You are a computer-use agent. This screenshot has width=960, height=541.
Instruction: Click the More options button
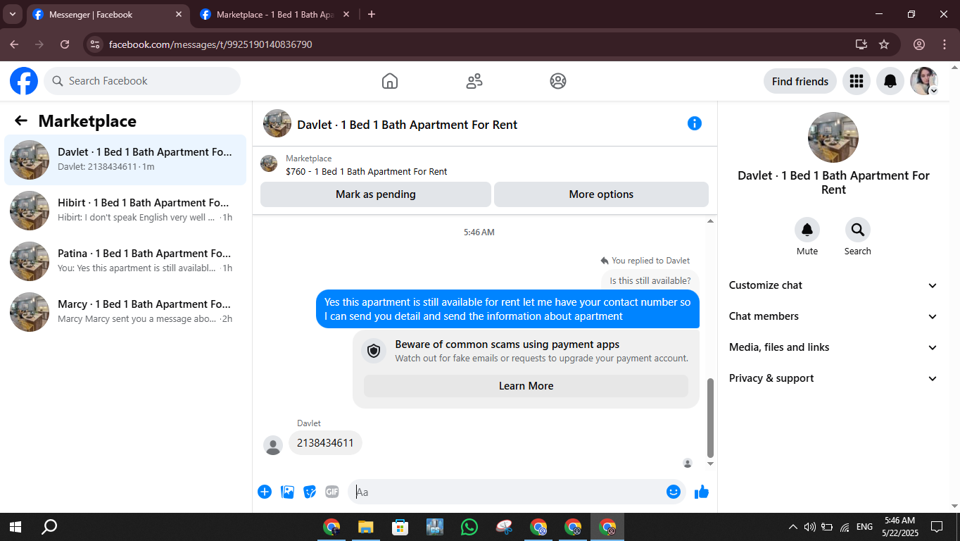(x=601, y=194)
